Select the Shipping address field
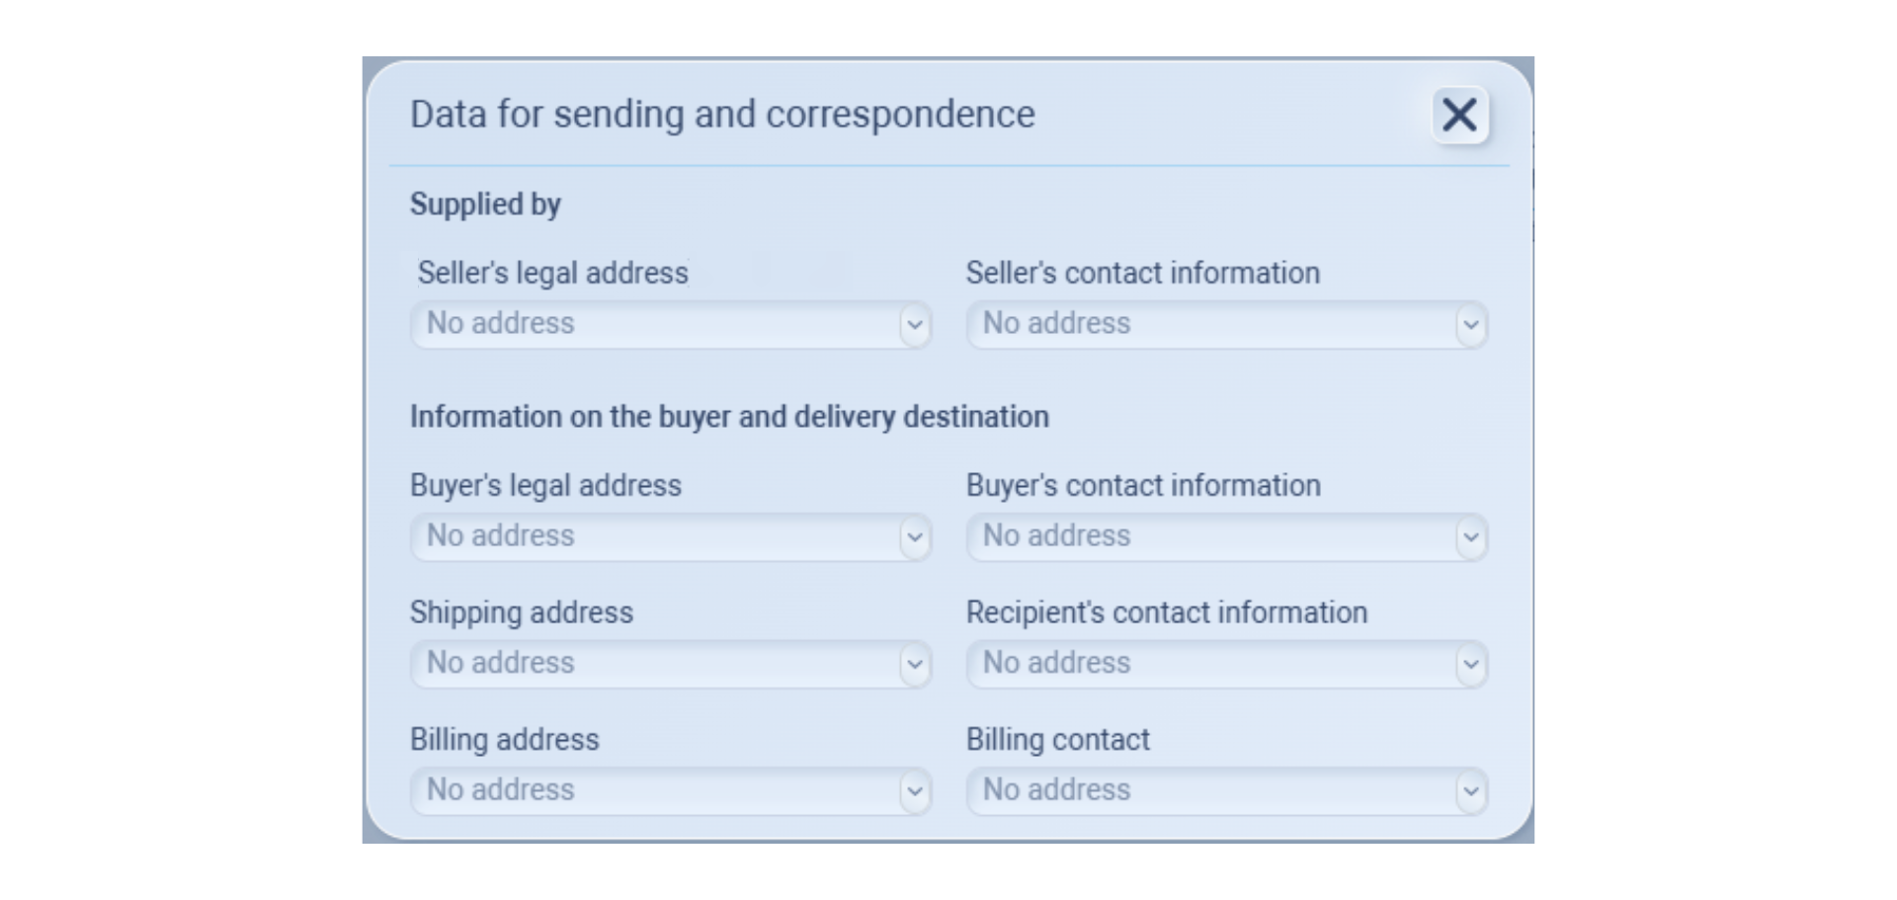 tap(654, 664)
